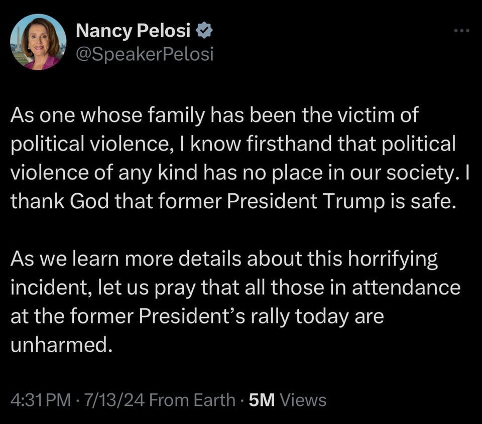Open the more options three-dot menu
482x424 pixels.
(460, 31)
